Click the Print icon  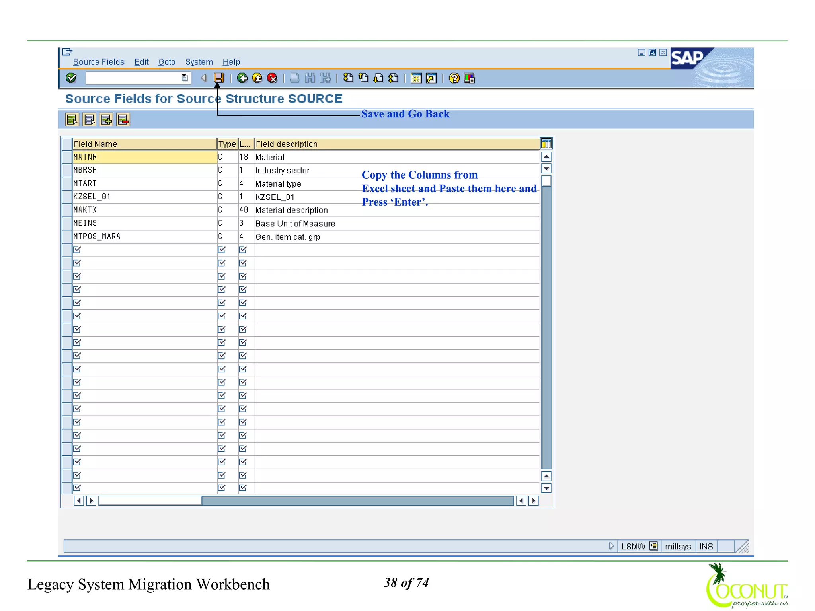pyautogui.click(x=294, y=78)
